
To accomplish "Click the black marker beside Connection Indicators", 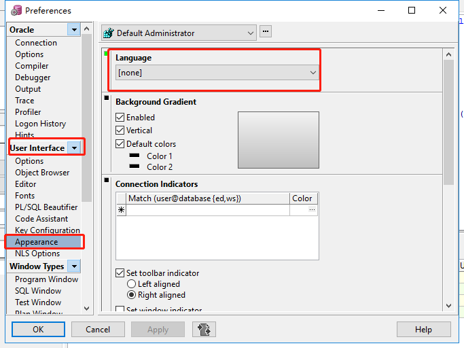I will (107, 180).
